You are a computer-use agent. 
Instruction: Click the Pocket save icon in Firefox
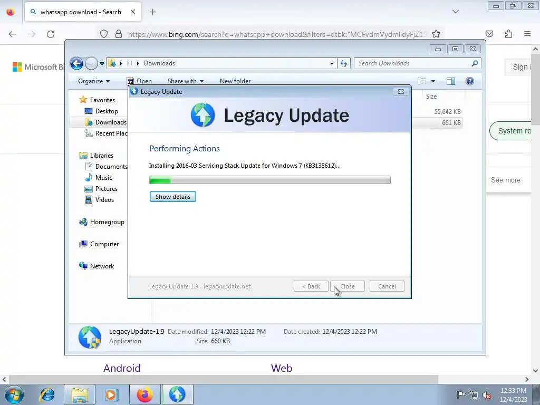pyautogui.click(x=489, y=34)
